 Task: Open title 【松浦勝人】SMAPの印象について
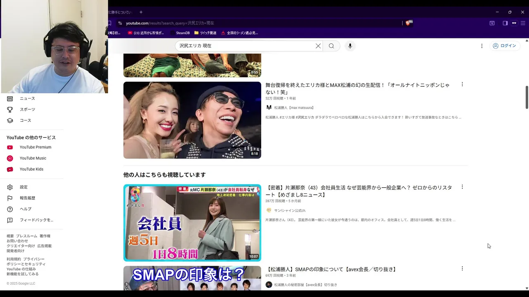(x=331, y=269)
